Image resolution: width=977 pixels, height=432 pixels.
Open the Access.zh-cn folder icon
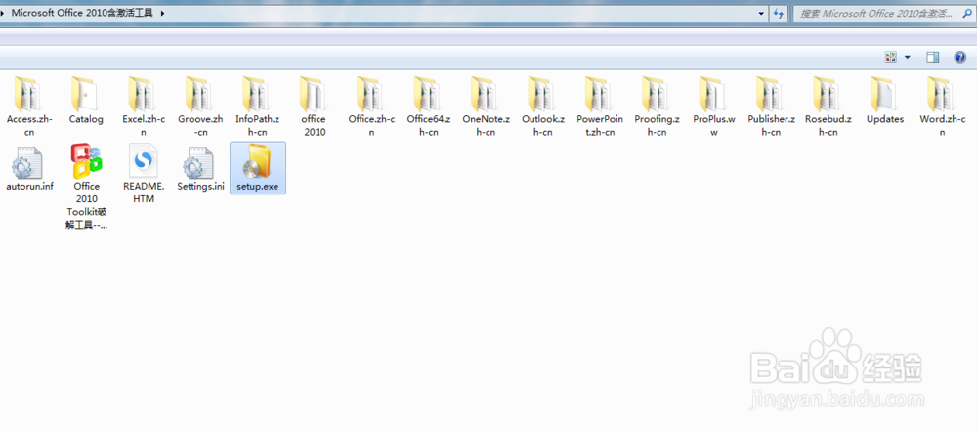pyautogui.click(x=28, y=94)
